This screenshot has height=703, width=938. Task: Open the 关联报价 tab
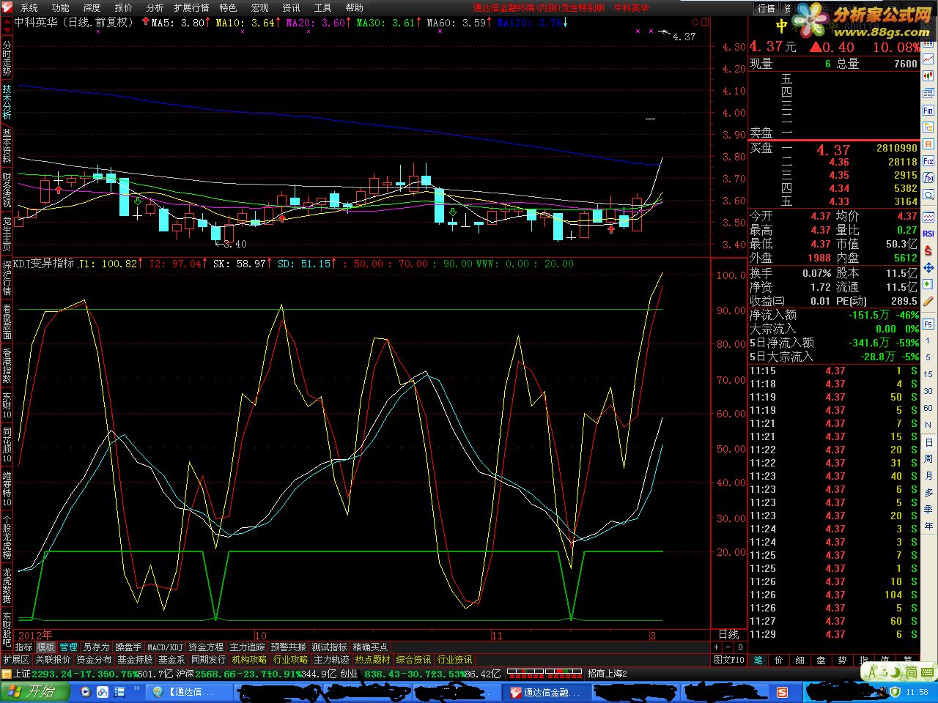[x=53, y=660]
